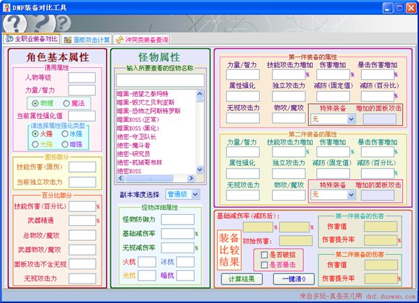The image size is (419, 303).
Task: Click the 基础减伤率 input field
Action: (177, 234)
